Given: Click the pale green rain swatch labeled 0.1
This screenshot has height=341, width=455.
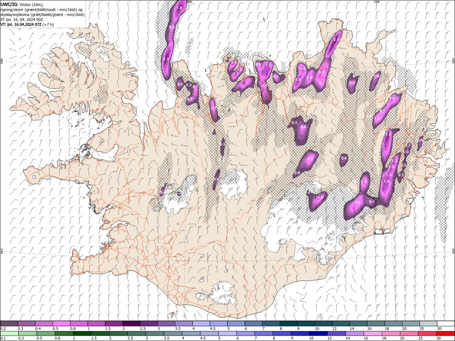Looking at the screenshot, I should tap(9, 334).
